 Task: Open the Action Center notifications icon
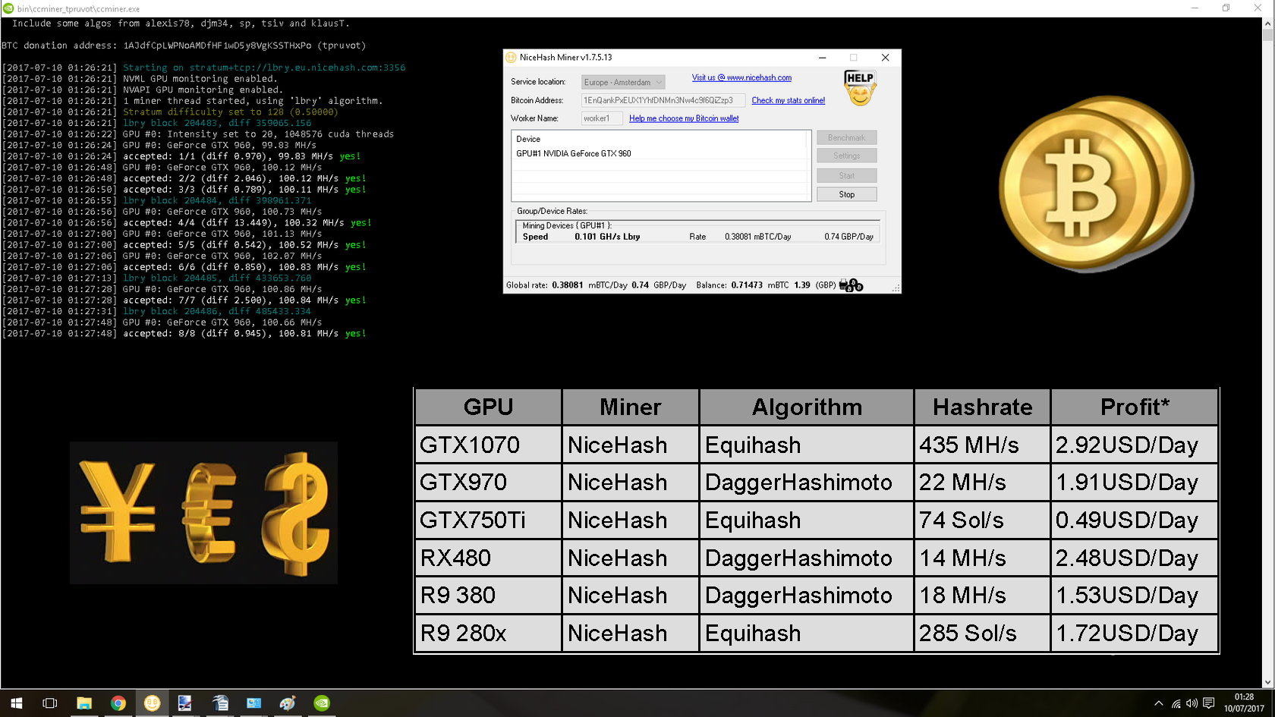tap(1209, 703)
